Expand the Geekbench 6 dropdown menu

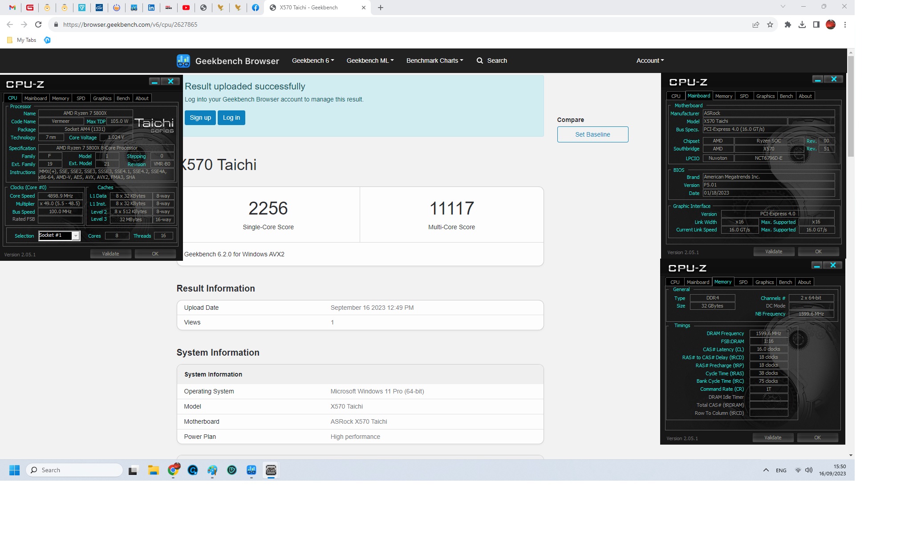click(313, 61)
